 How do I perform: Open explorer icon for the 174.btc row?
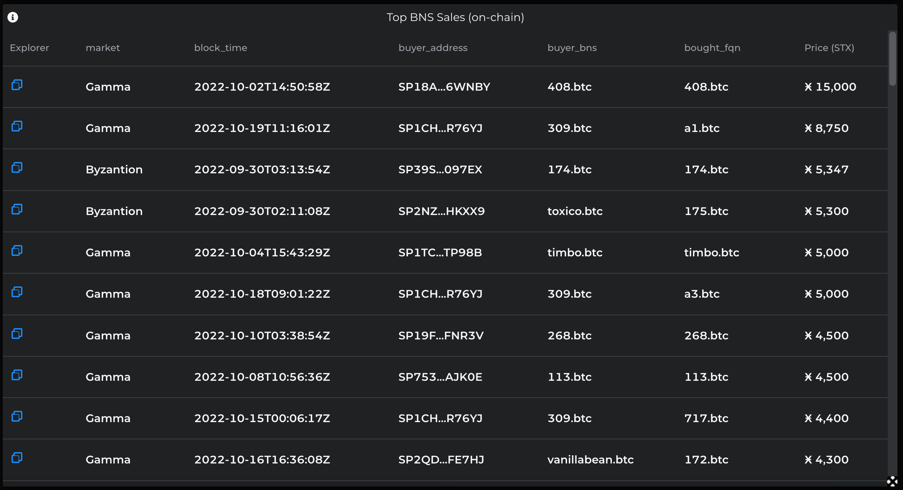[17, 167]
